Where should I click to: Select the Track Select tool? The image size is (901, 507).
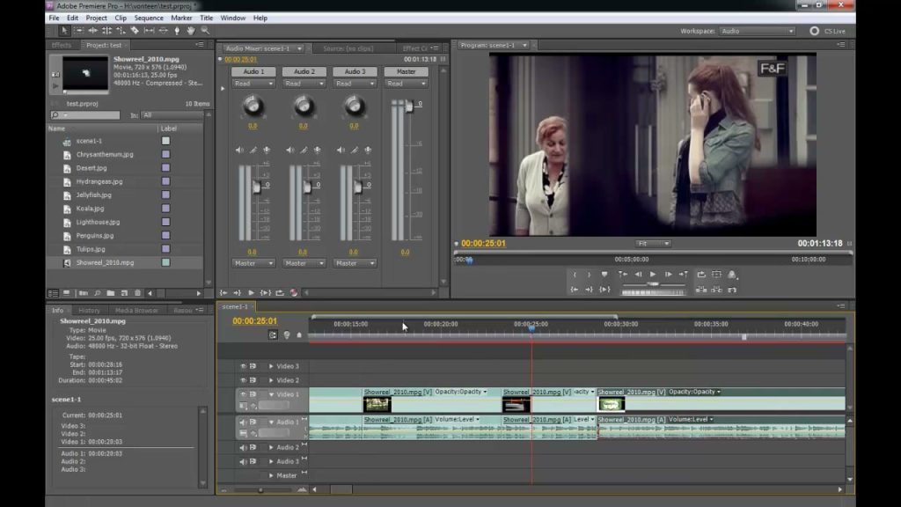[78, 31]
